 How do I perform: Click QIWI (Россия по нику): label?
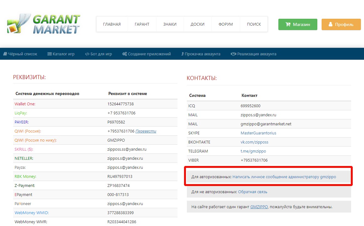35,140
